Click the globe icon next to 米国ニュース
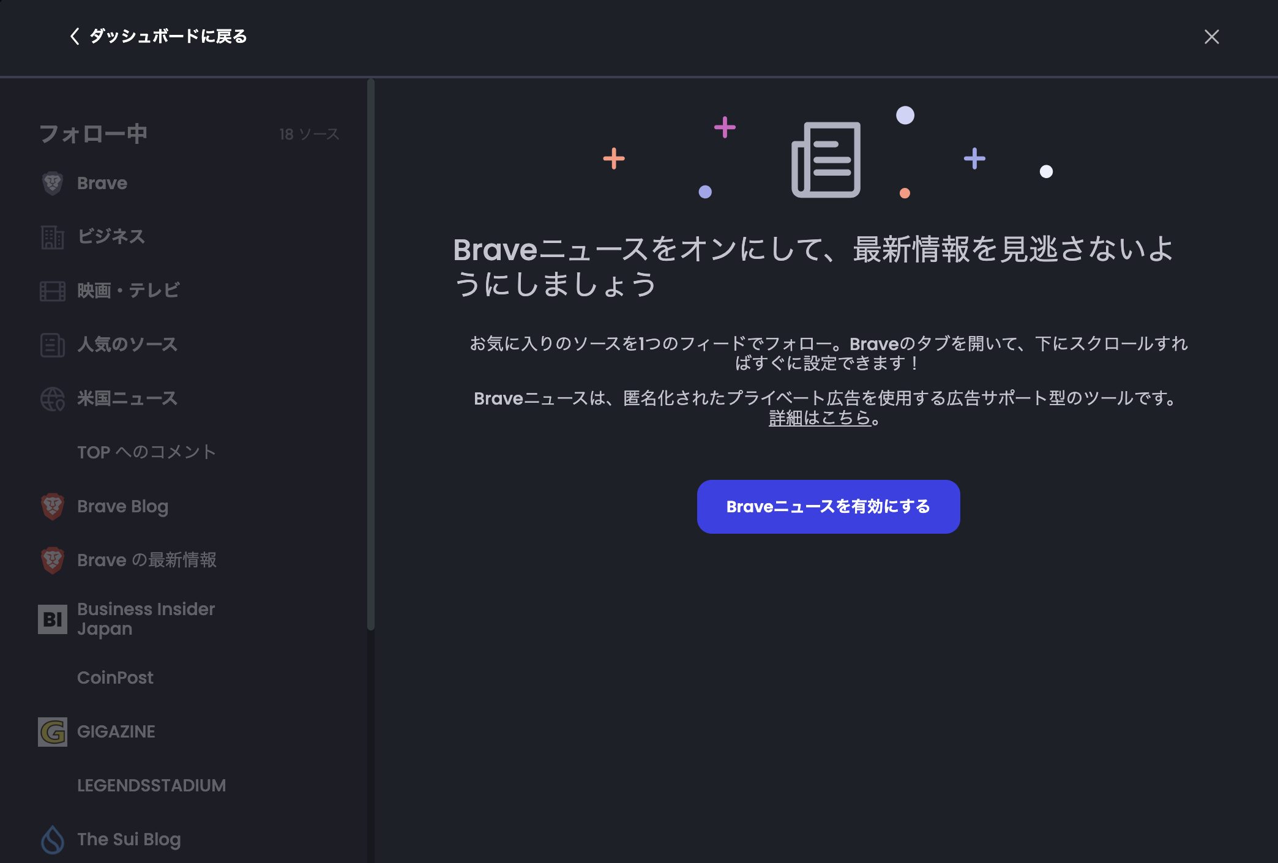The width and height of the screenshot is (1278, 863). (53, 398)
